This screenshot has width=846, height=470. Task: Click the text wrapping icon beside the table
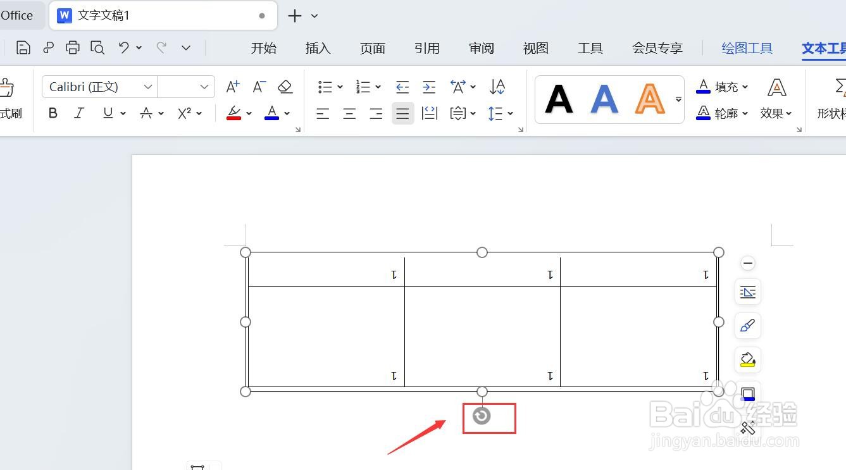point(747,292)
